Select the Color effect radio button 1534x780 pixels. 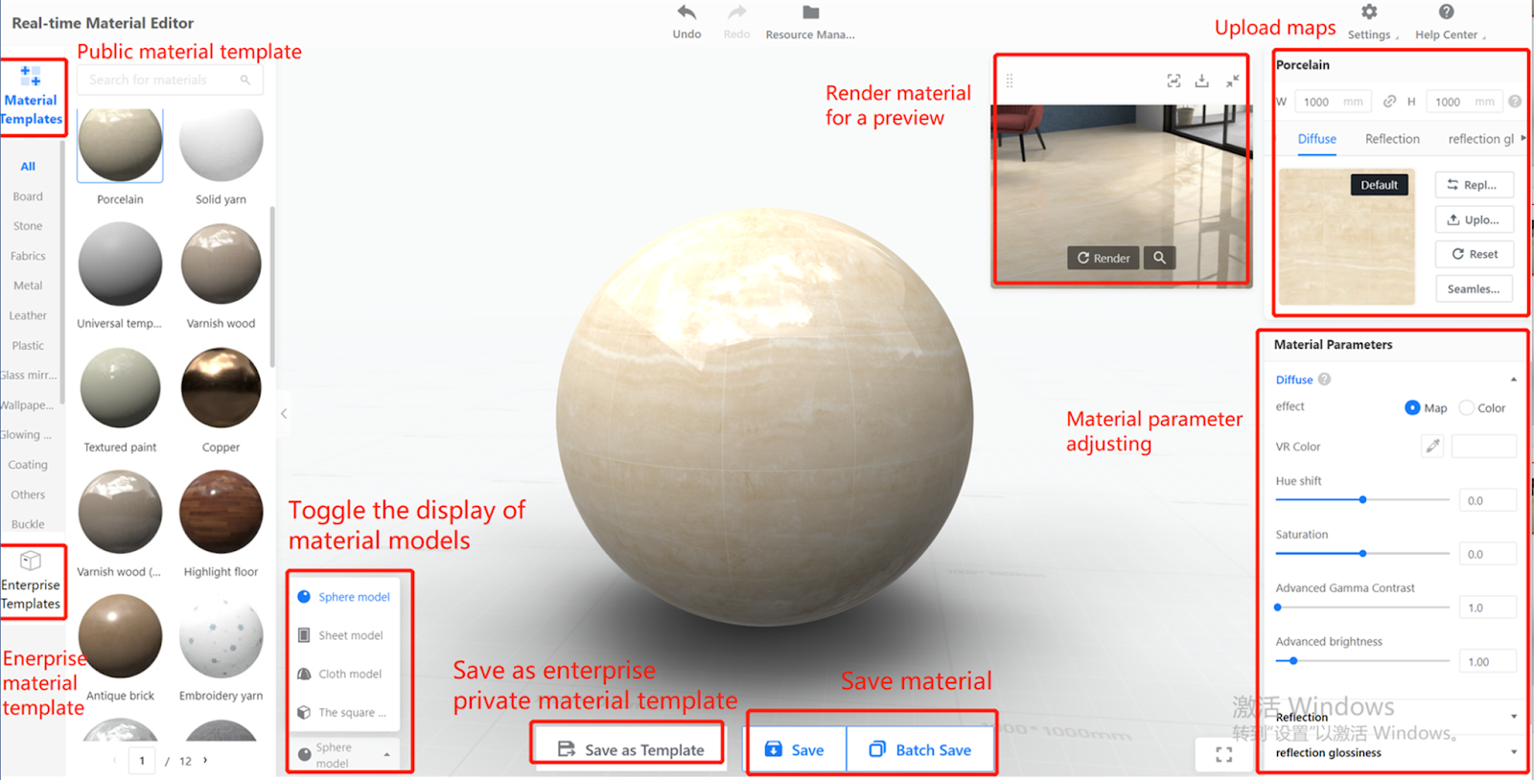(x=1466, y=407)
